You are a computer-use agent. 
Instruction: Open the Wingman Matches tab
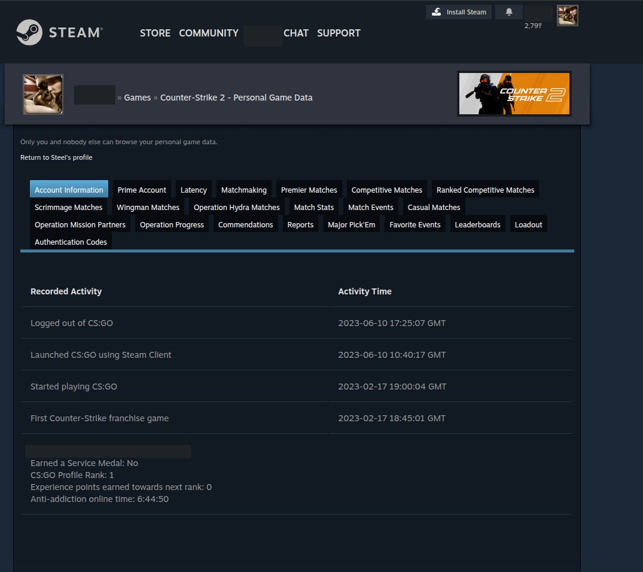[x=148, y=207]
